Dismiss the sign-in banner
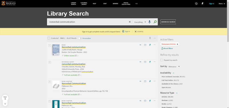The width and height of the screenshot is (229, 108). click(x=139, y=32)
